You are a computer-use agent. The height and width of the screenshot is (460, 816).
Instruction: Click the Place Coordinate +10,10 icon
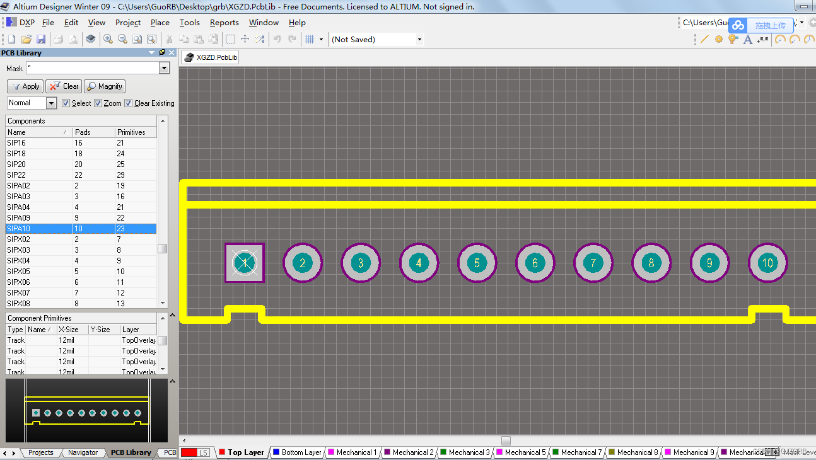click(x=763, y=39)
